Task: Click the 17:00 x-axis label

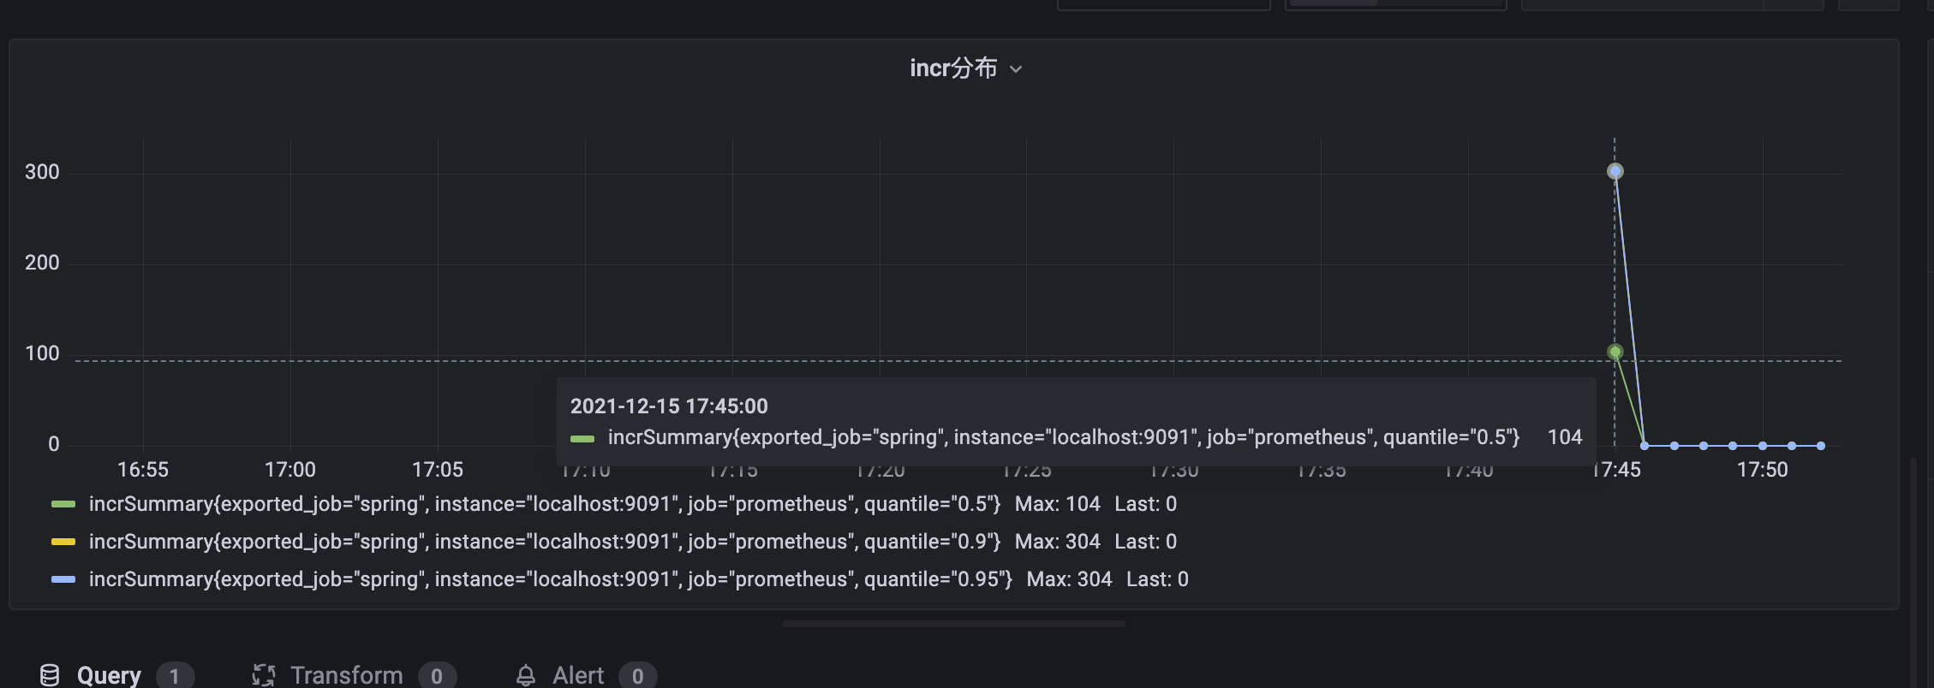Action: tap(290, 470)
